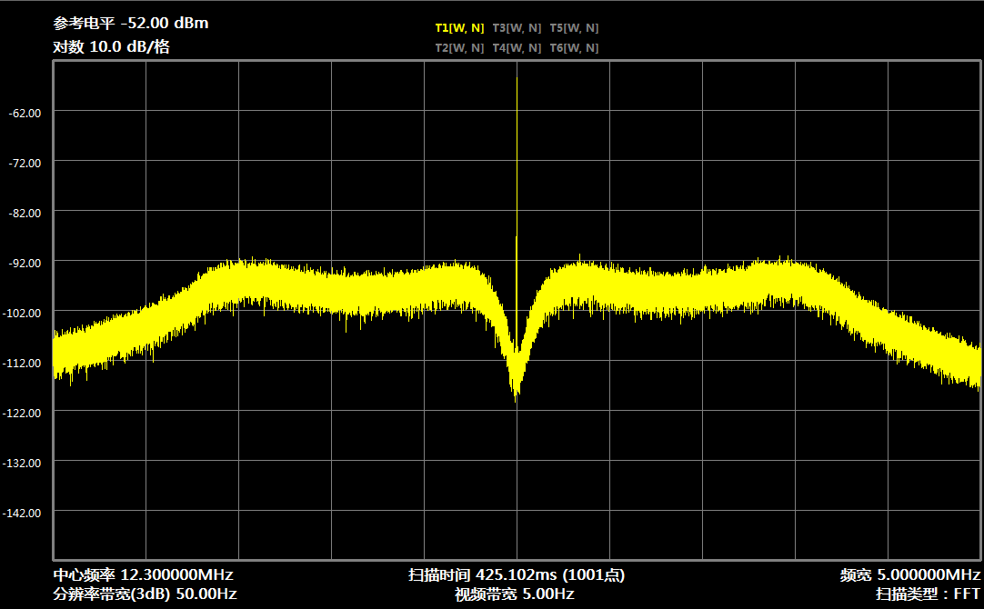Change the sweep type FFT setting
The width and height of the screenshot is (984, 609).
coord(928,594)
